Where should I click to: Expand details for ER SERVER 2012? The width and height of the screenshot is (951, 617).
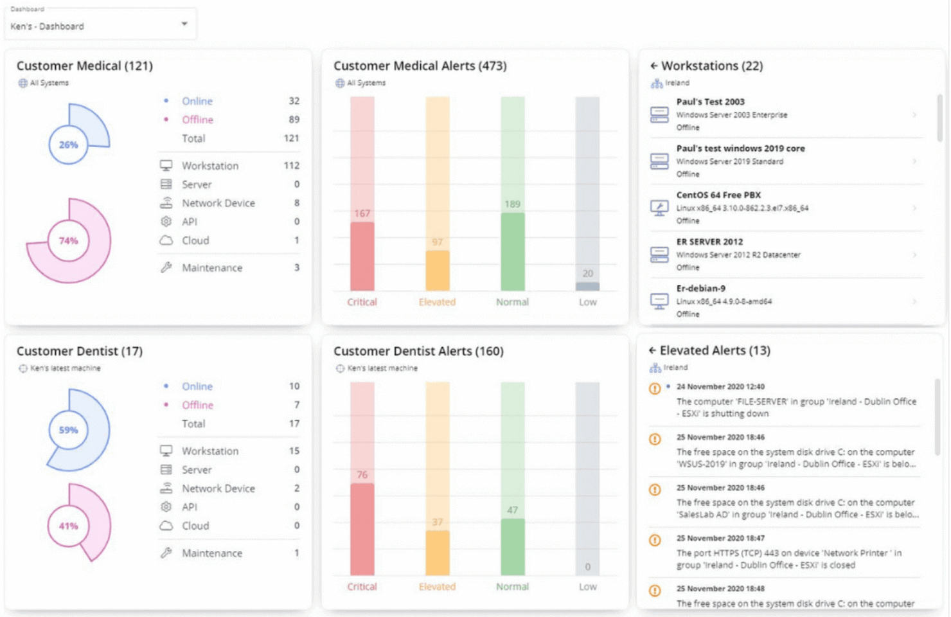pyautogui.click(x=915, y=255)
